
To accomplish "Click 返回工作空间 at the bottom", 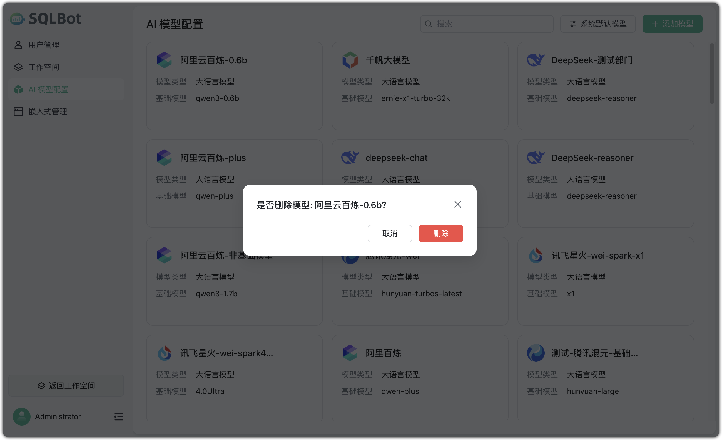I will click(x=66, y=386).
